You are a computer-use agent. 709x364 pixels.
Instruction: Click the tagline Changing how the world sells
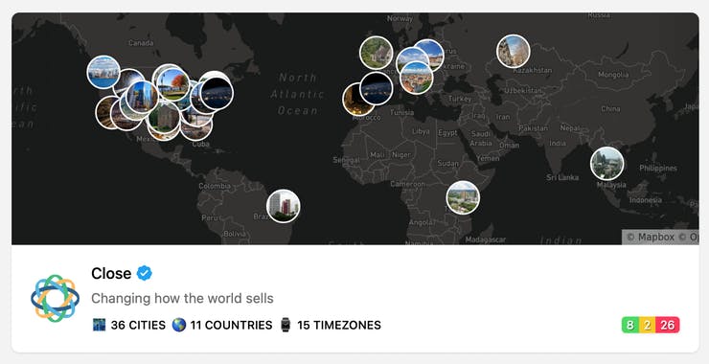coord(182,299)
